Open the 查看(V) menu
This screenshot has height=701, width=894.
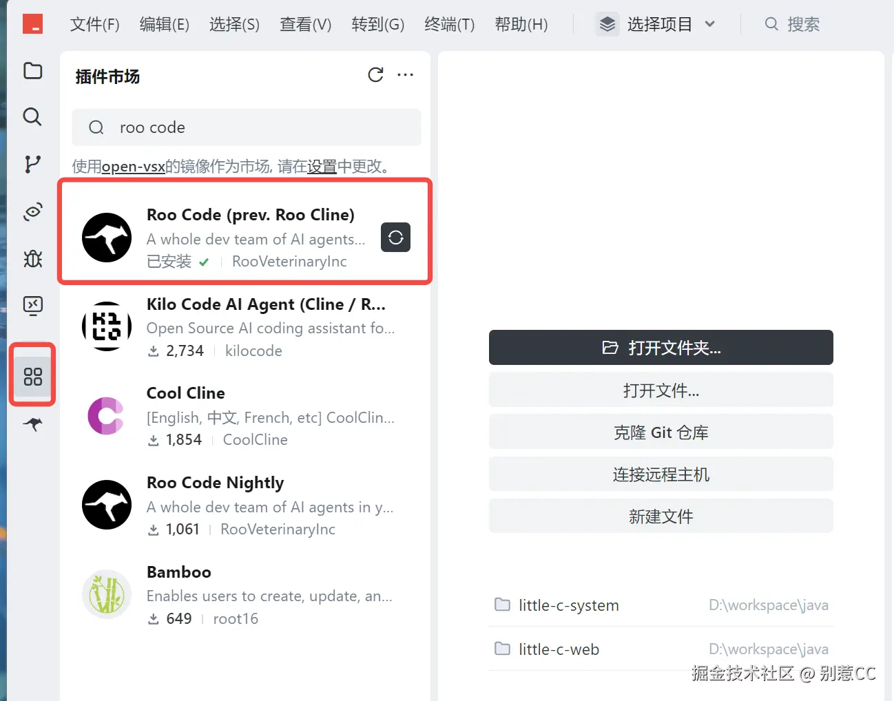tap(306, 25)
